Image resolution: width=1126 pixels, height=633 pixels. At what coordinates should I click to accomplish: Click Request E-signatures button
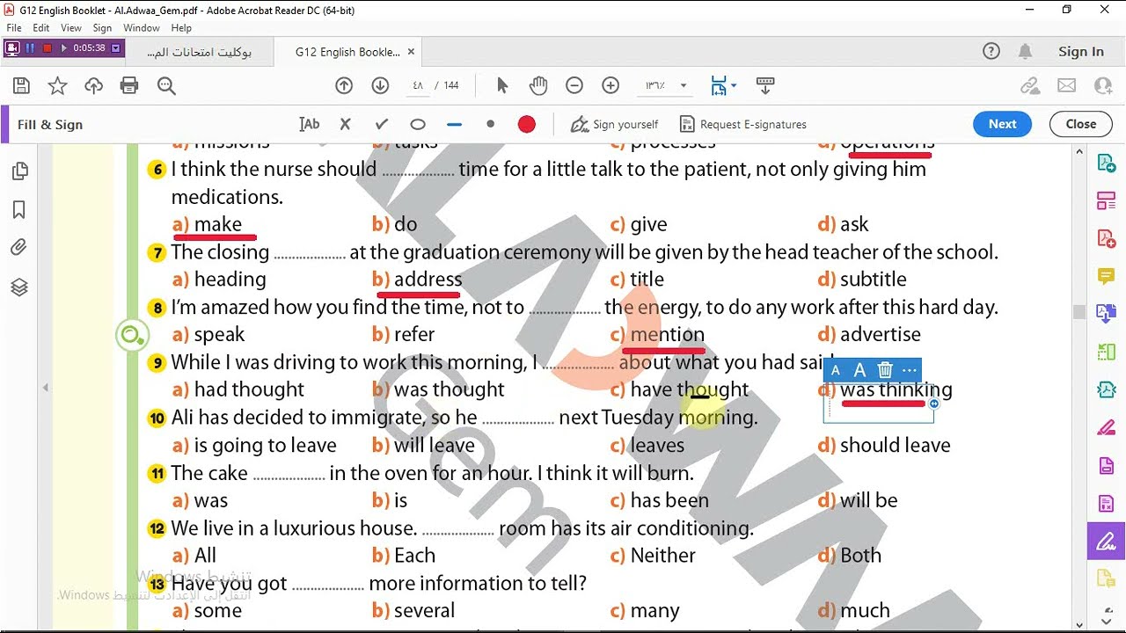click(742, 124)
